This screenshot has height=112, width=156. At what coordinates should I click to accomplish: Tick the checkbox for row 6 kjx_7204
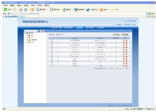52,52
